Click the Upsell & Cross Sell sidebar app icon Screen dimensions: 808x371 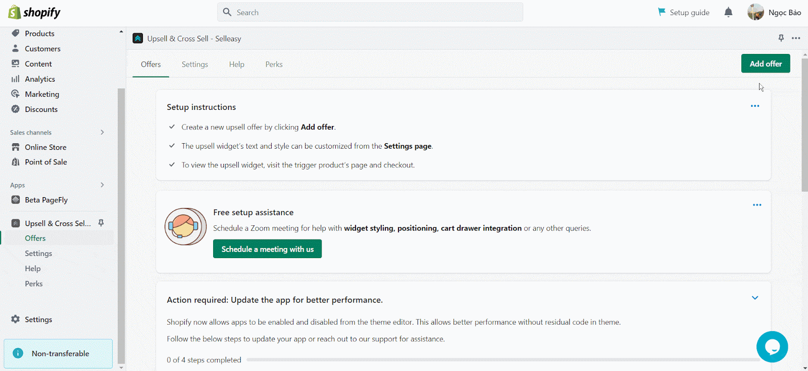click(x=16, y=223)
